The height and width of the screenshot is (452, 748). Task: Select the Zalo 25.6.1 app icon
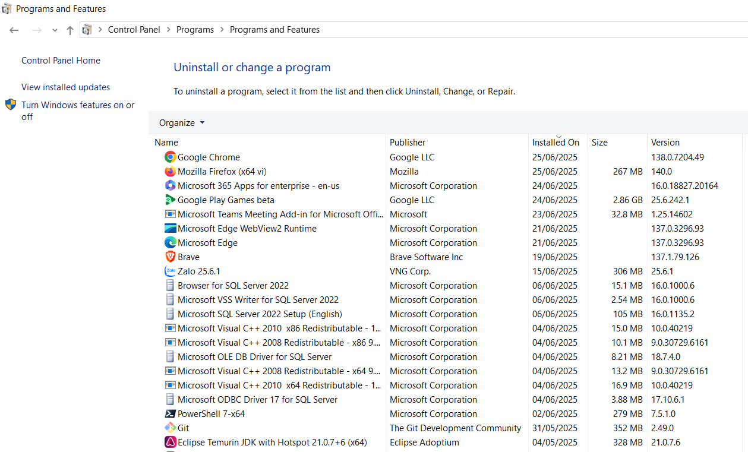point(170,271)
